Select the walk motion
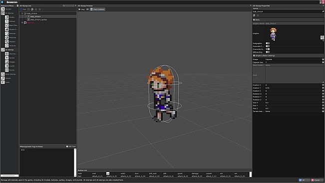Screen dimensions: 325x183 [x=80, y=173]
